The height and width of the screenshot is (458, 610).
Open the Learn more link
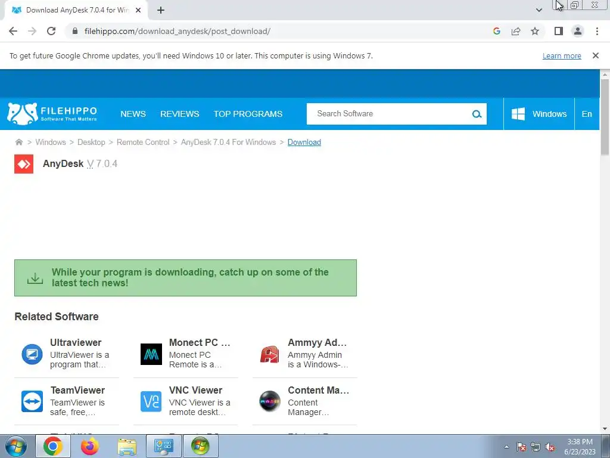[562, 55]
